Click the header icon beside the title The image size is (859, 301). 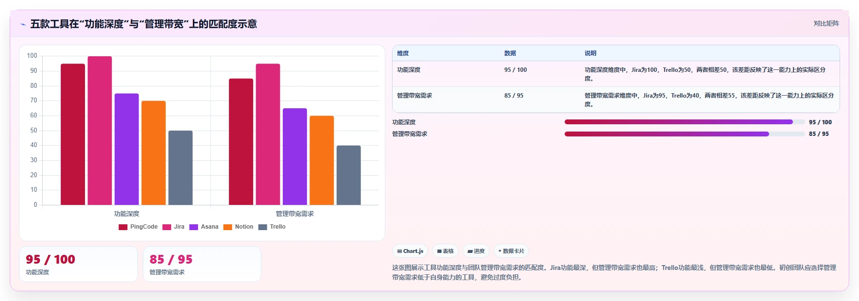click(x=23, y=24)
